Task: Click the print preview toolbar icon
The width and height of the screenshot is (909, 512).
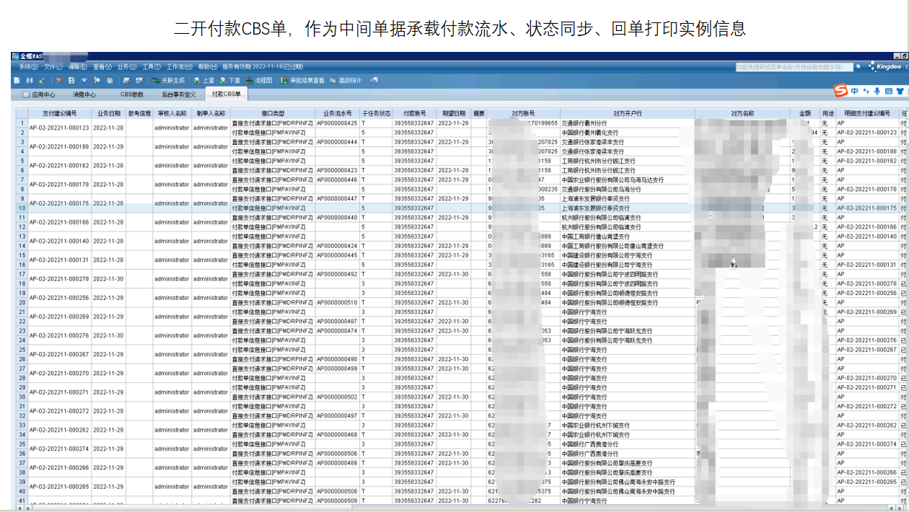Action: (x=139, y=80)
